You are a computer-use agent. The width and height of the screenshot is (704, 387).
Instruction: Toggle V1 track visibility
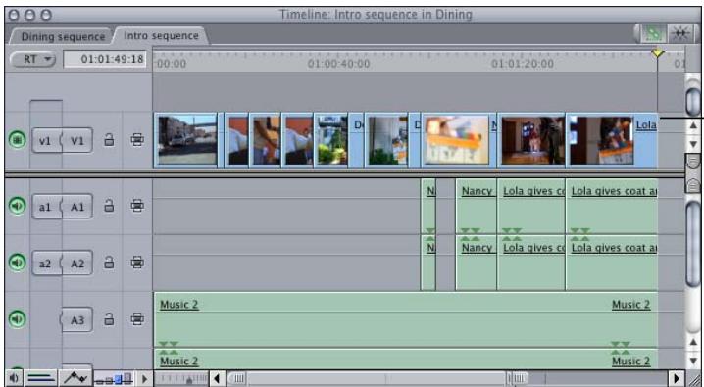pos(17,140)
